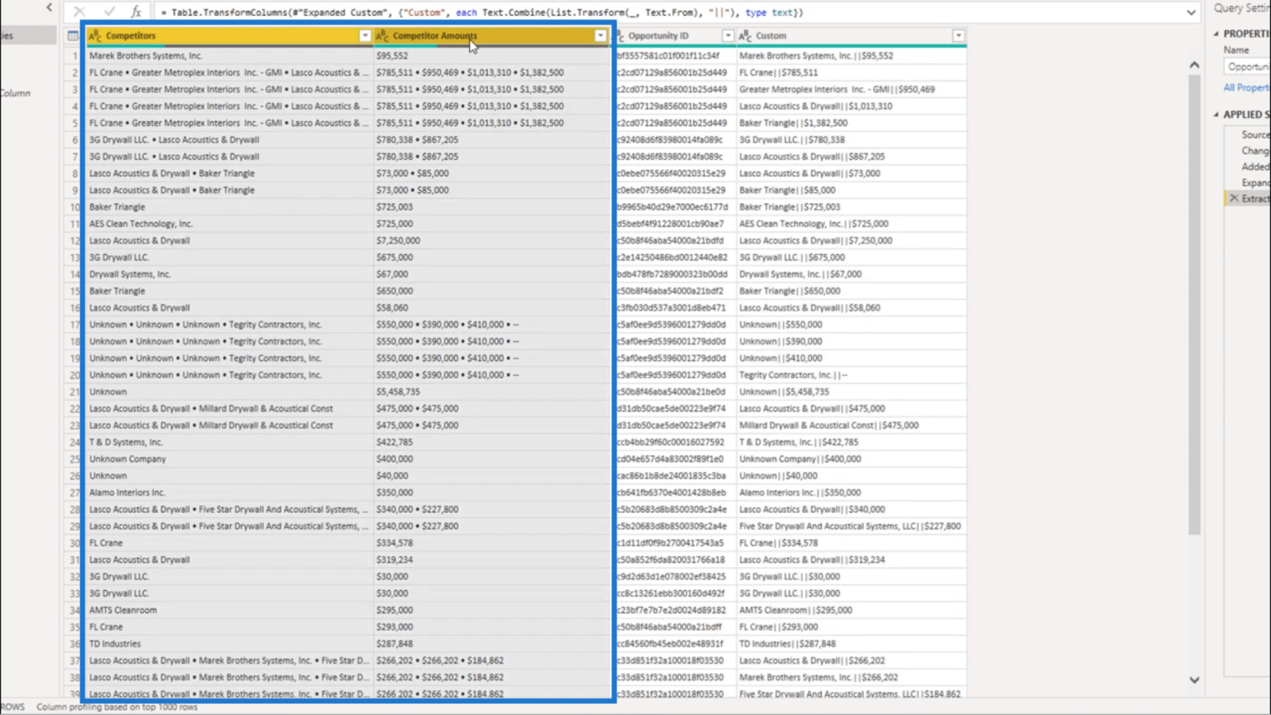Viewport: 1271px width, 715px height.
Task: Collapse the queries pane with left chevron
Action: pos(50,8)
